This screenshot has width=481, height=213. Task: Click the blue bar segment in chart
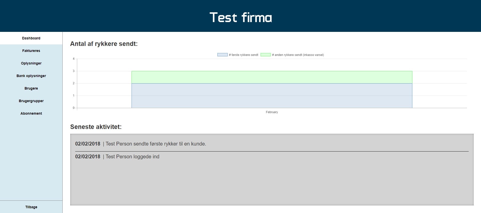tap(272, 96)
